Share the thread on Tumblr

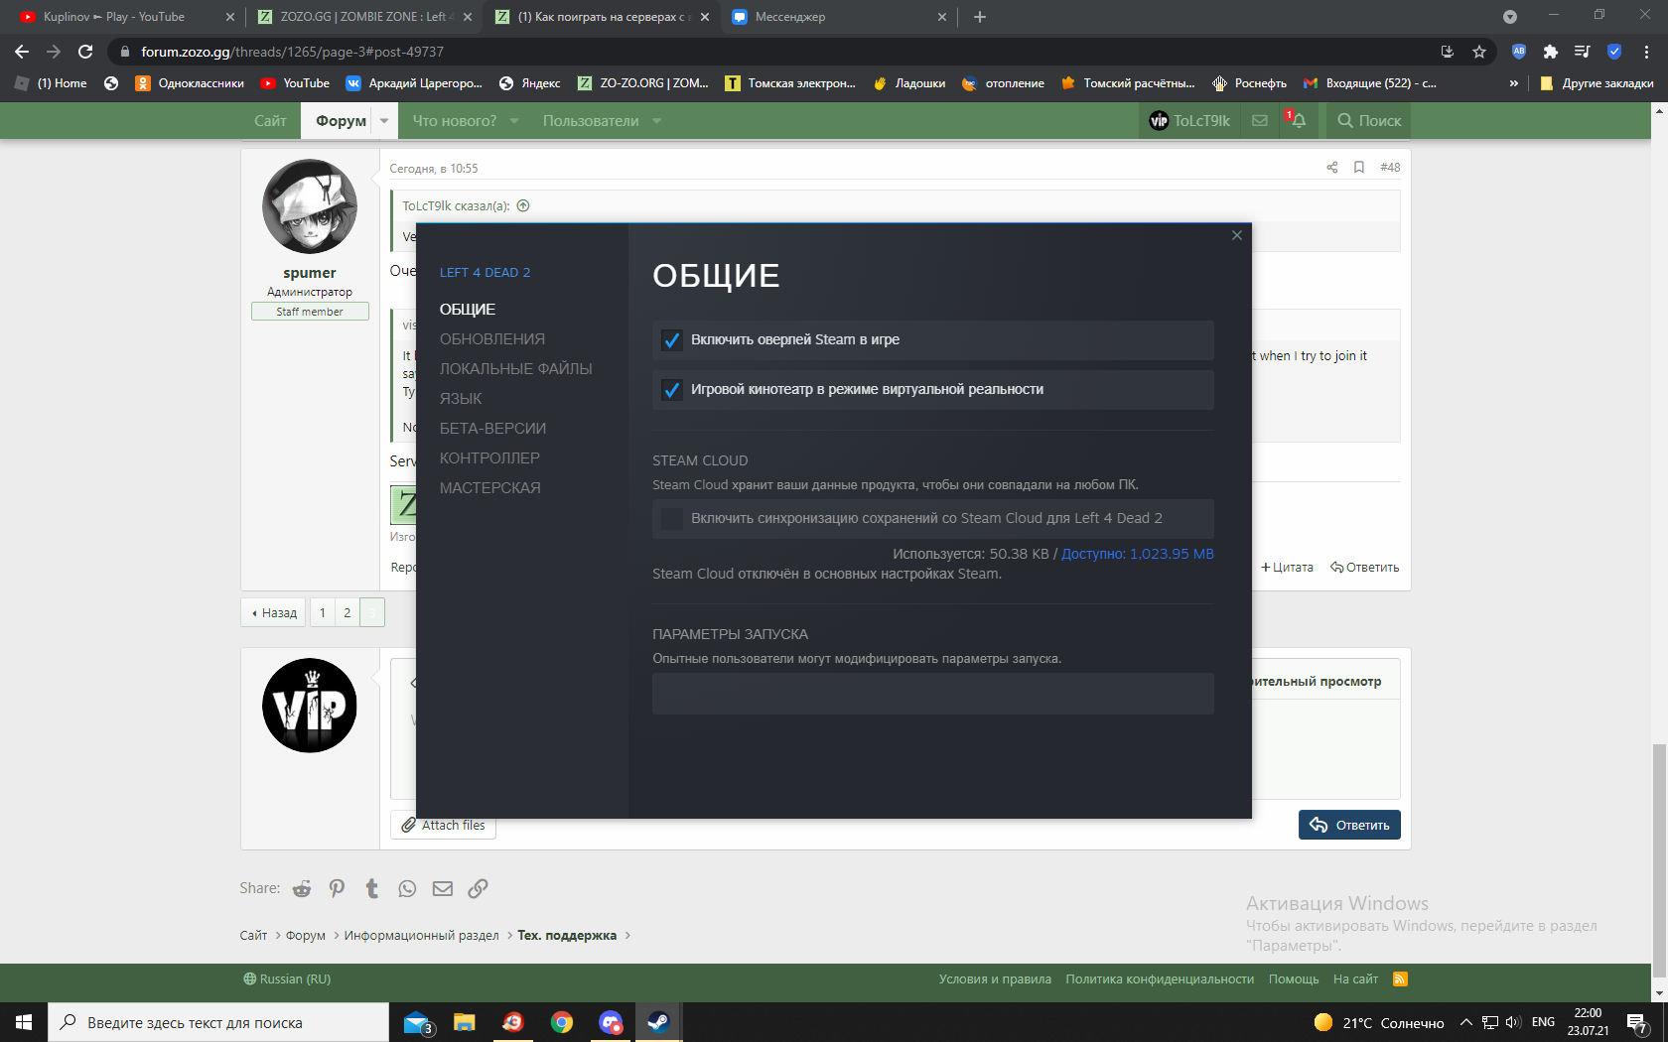pyautogui.click(x=372, y=889)
